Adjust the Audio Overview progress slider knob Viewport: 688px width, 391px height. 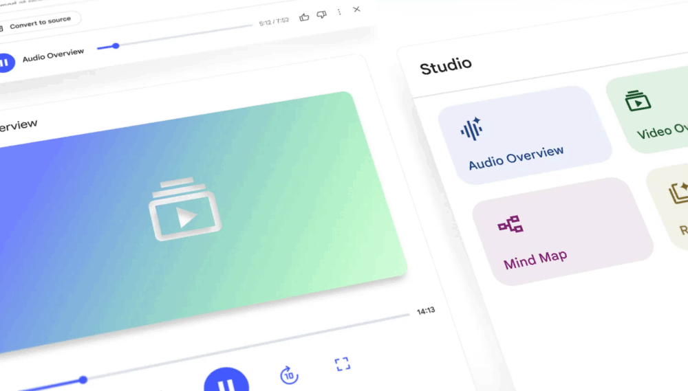(x=116, y=45)
